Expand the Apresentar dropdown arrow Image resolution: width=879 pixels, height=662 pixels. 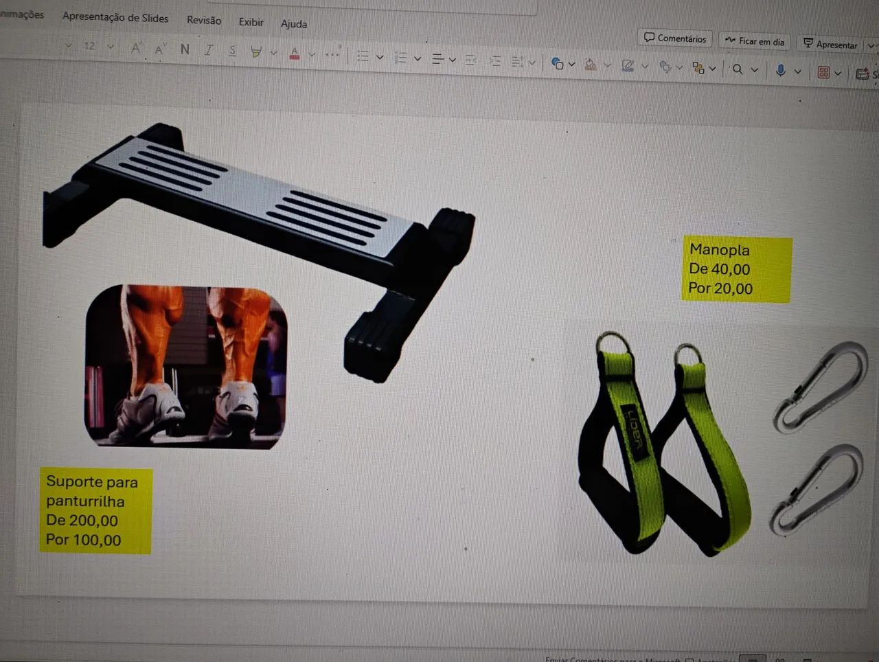tap(871, 45)
